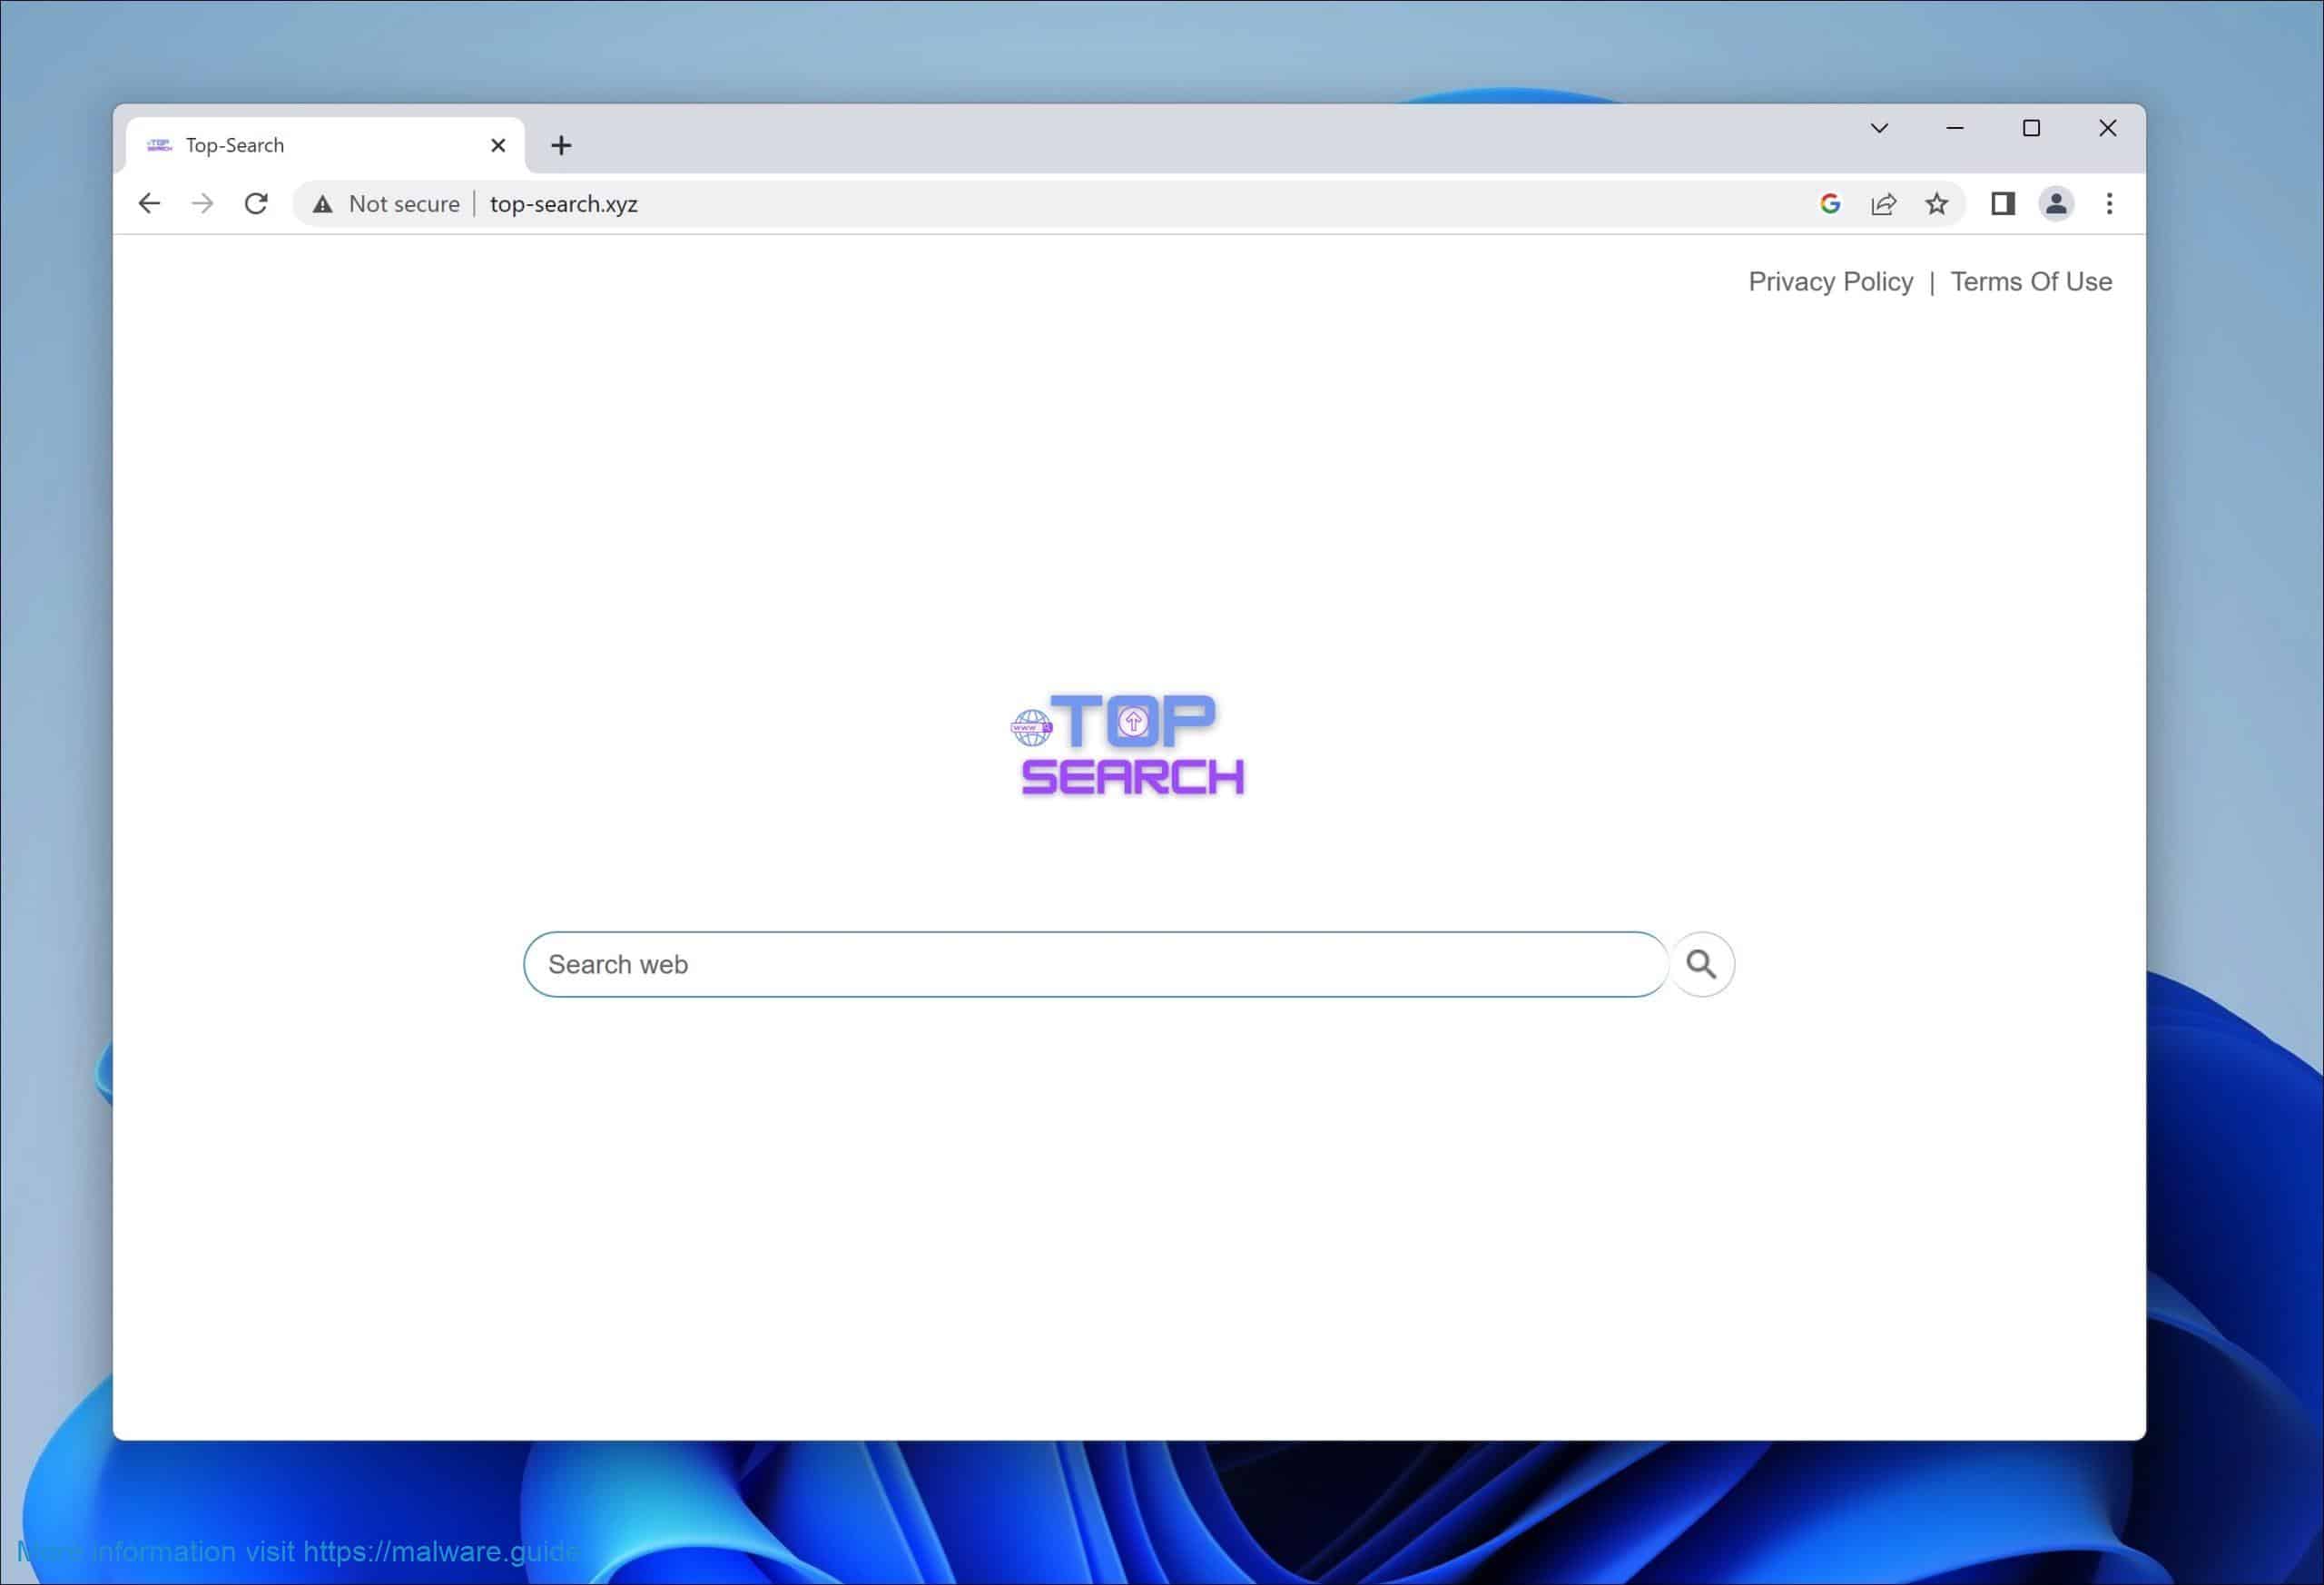Open the share options icon

point(1883,203)
